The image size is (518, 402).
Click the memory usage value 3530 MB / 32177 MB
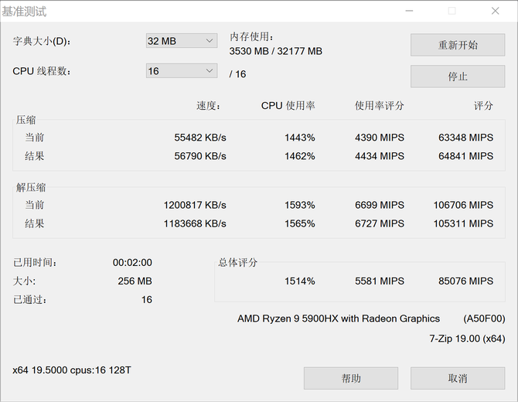(276, 51)
